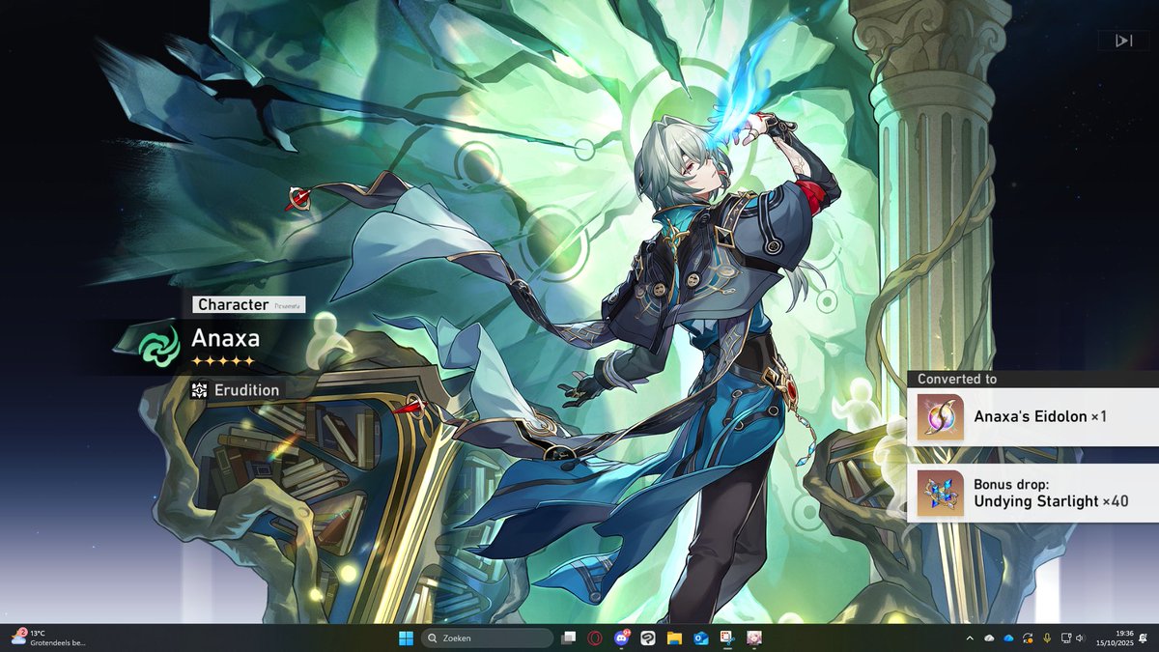
Task: Select the Anaxa's Eidolon item icon
Action: click(x=940, y=418)
